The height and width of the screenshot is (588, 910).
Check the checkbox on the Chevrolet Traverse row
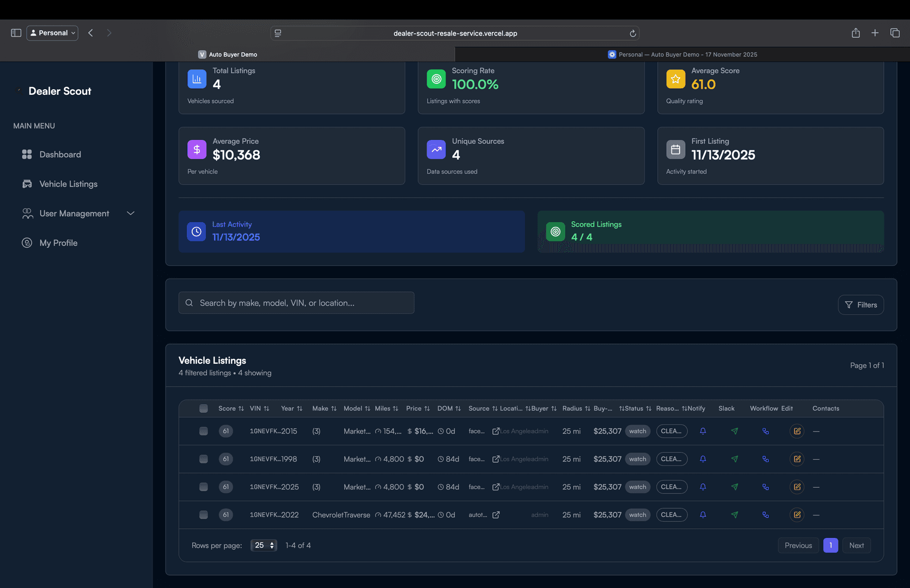(x=203, y=514)
